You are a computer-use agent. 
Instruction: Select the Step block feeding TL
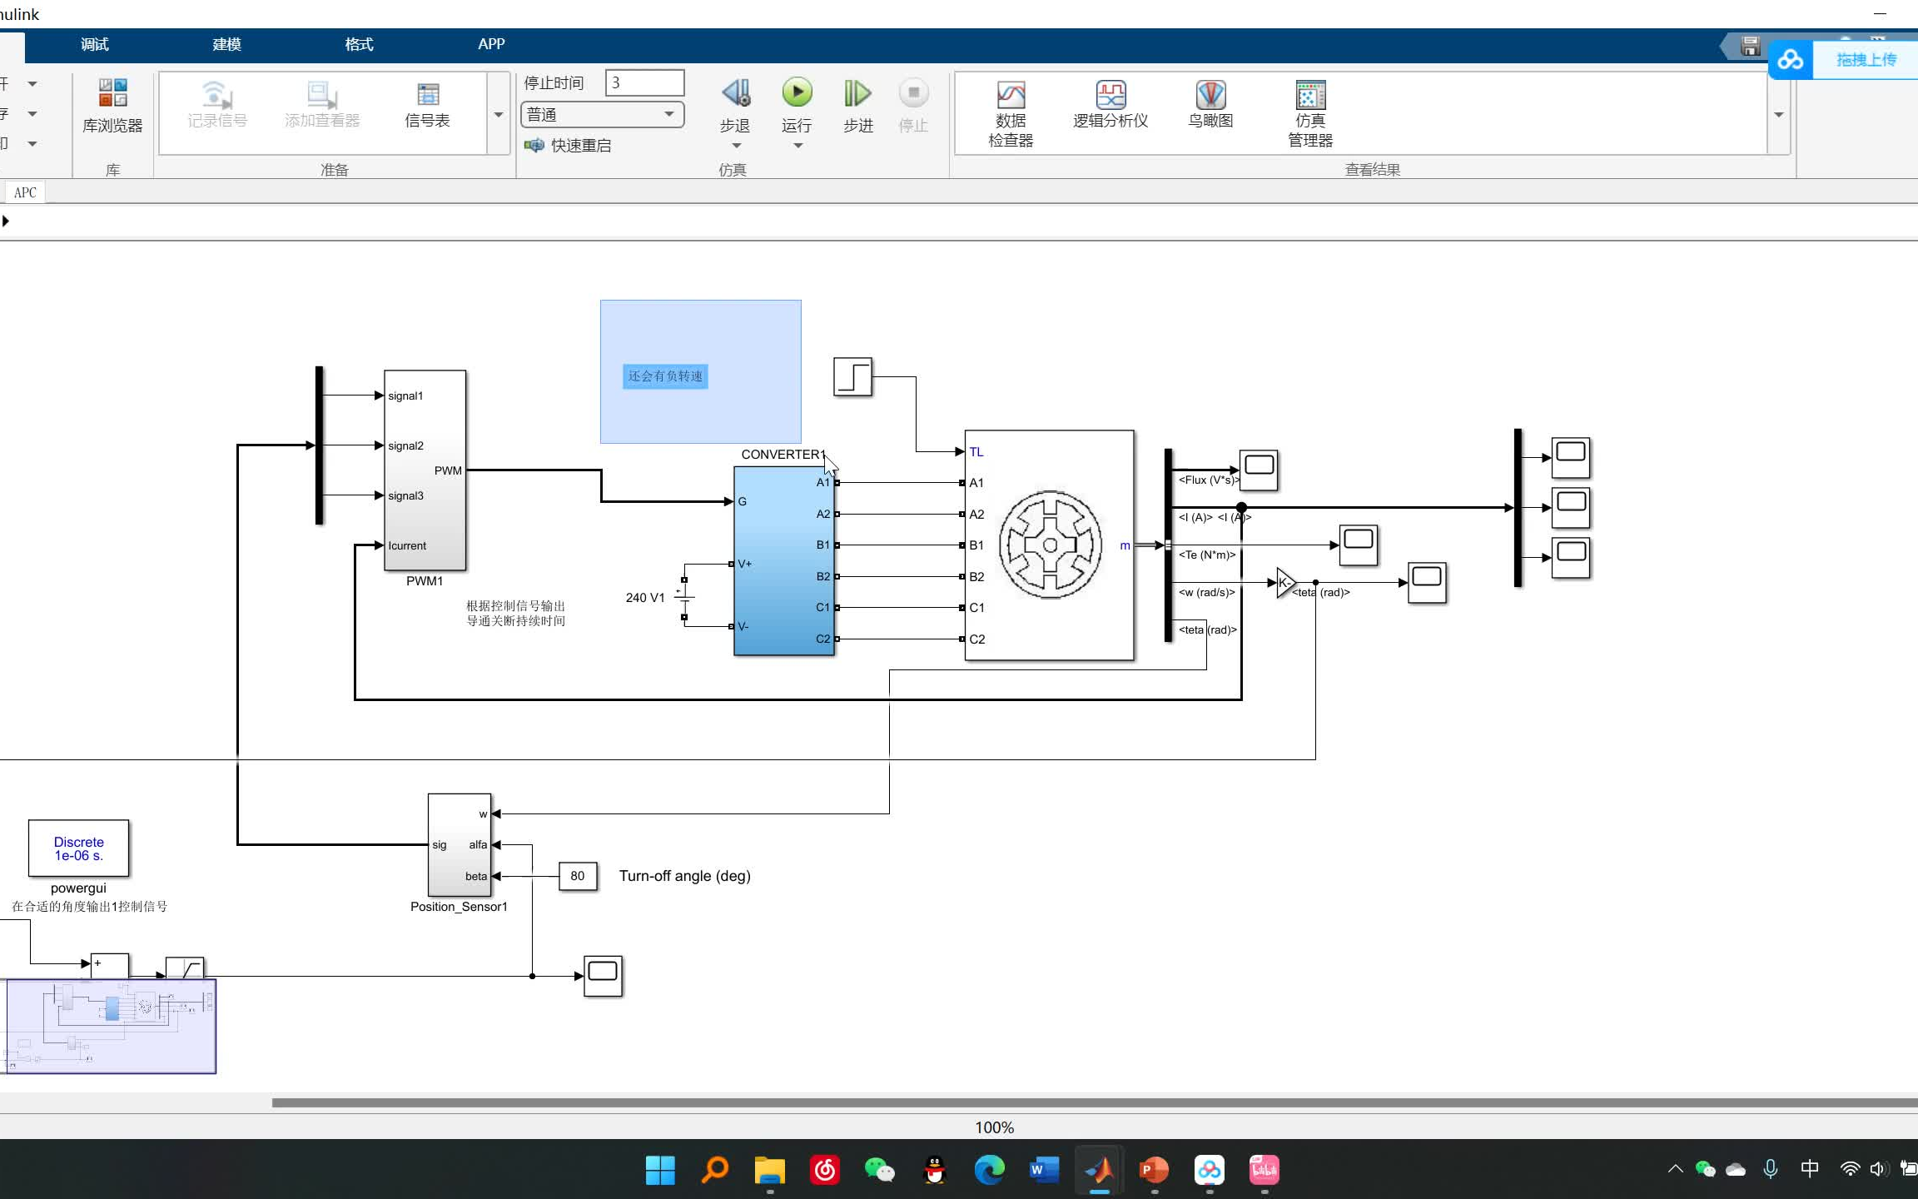click(852, 377)
